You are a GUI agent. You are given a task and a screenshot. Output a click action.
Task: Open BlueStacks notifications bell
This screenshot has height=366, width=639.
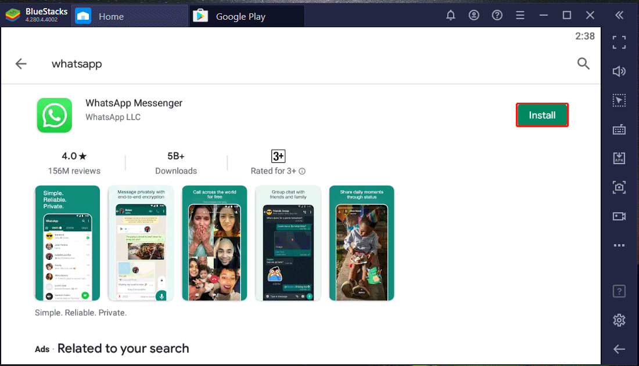coord(451,16)
